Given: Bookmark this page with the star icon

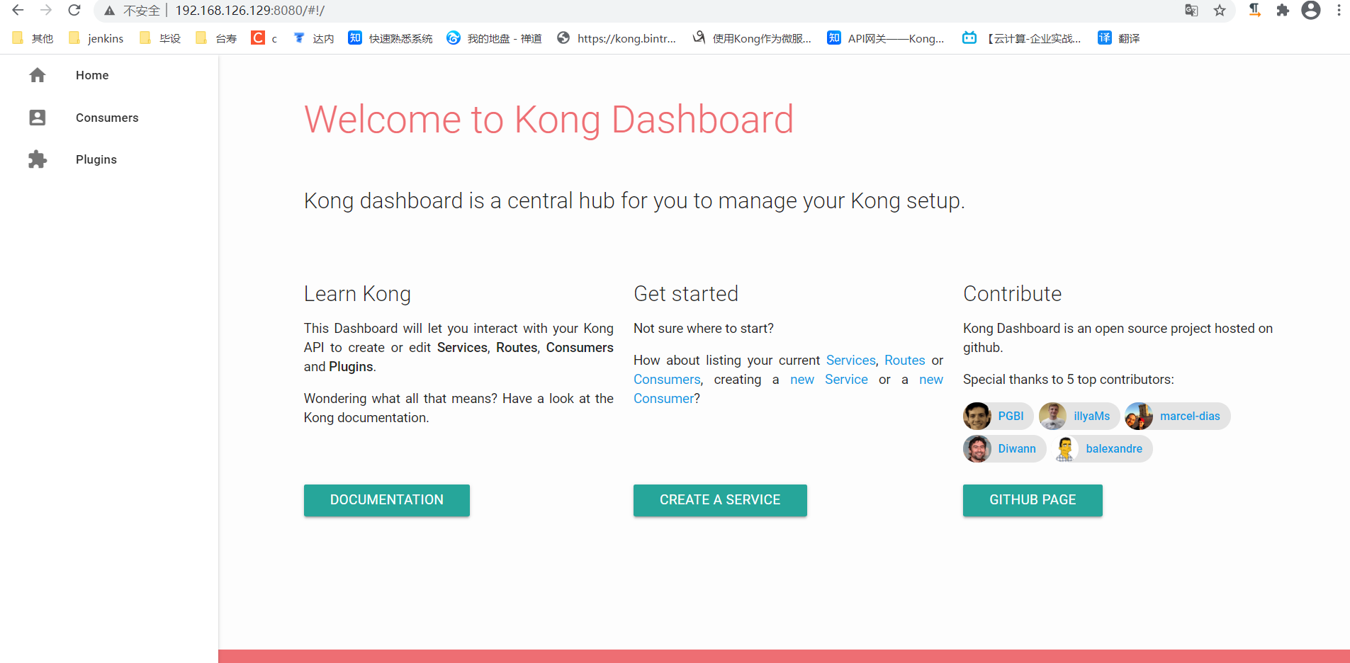Looking at the screenshot, I should [x=1220, y=11].
